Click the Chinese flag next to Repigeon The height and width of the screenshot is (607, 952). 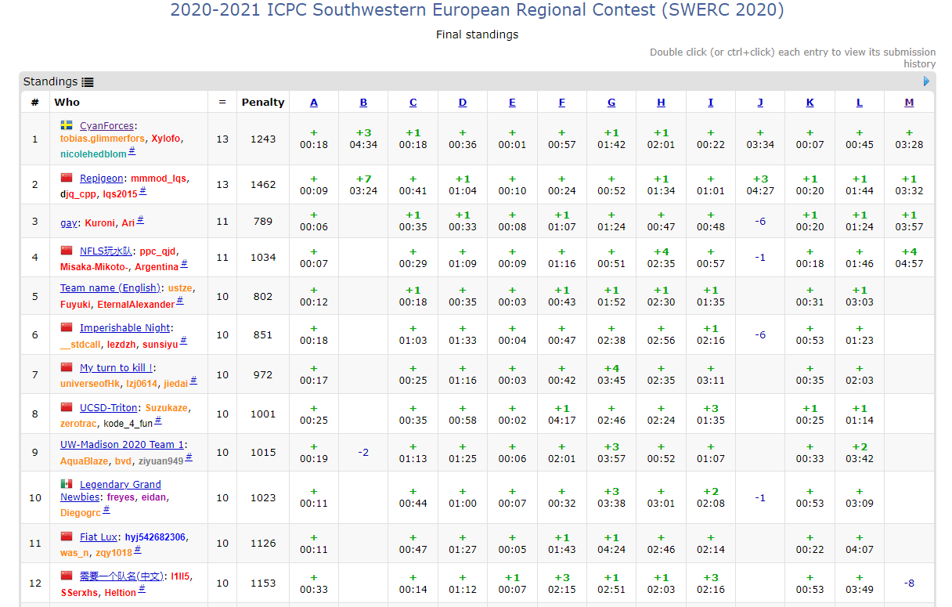pos(67,178)
